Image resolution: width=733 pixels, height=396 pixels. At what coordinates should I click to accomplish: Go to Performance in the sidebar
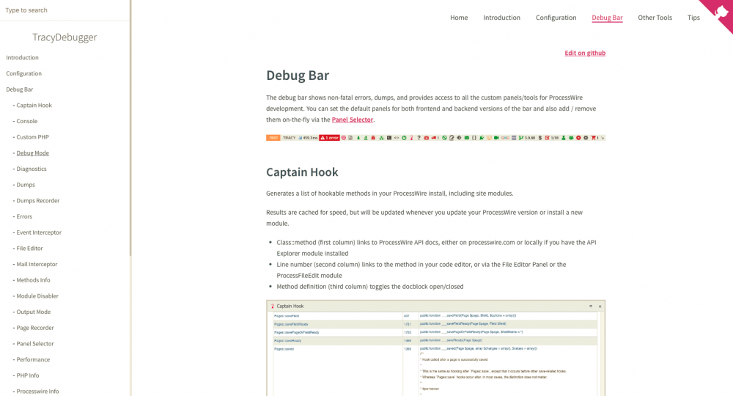[33, 359]
